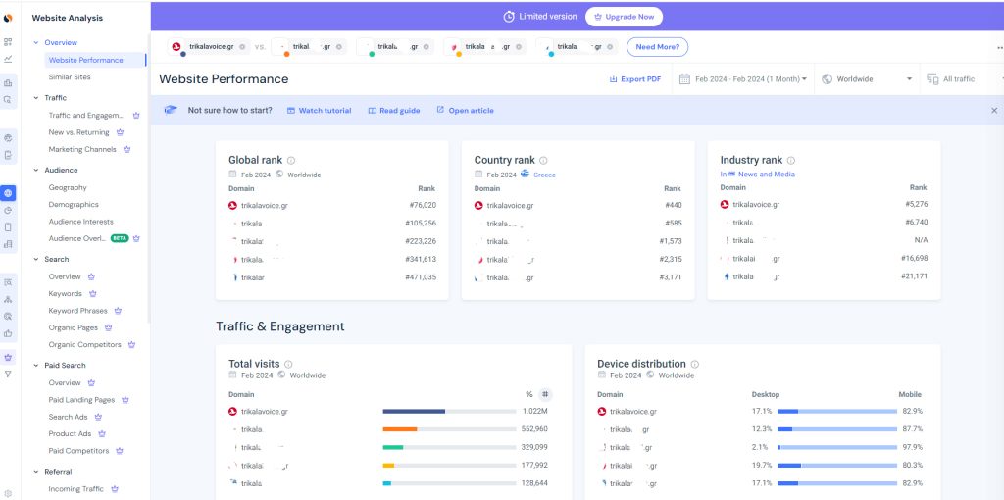Open Similar Sites in the sidebar
The width and height of the screenshot is (1004, 500).
pyautogui.click(x=70, y=77)
